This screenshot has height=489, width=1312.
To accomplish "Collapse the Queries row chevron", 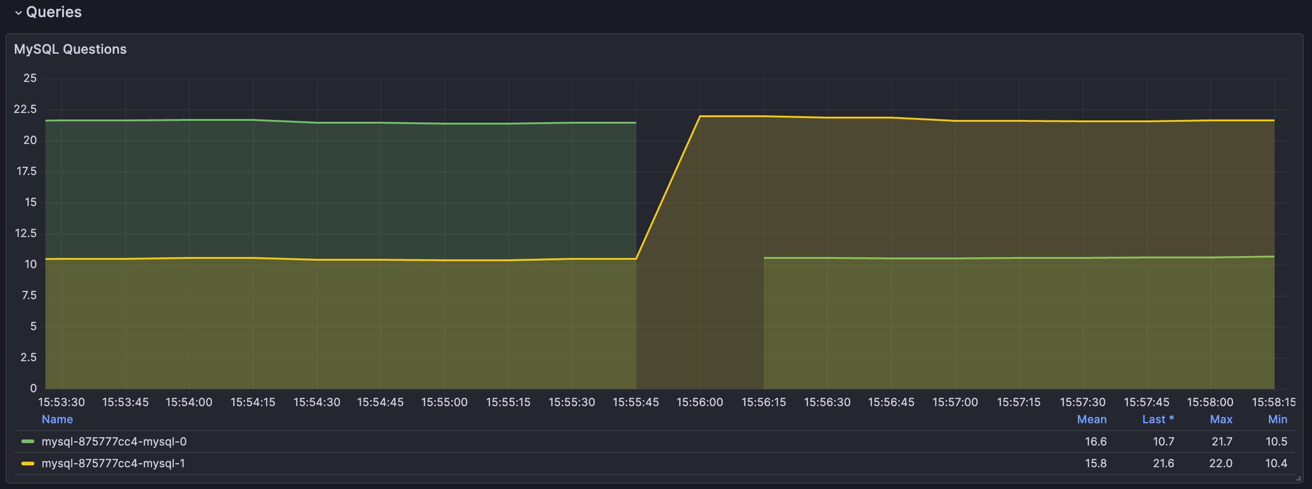I will (x=19, y=13).
